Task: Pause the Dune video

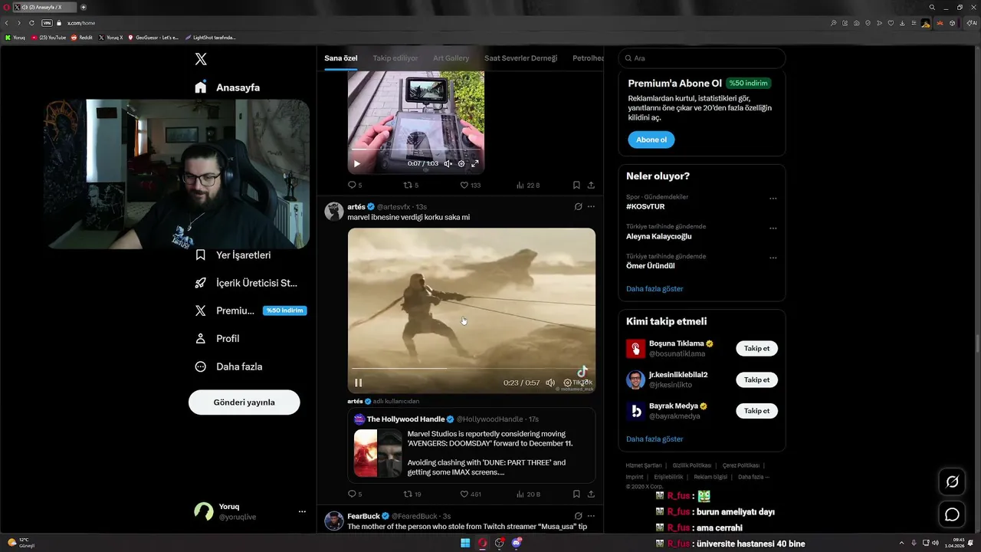Action: (358, 383)
